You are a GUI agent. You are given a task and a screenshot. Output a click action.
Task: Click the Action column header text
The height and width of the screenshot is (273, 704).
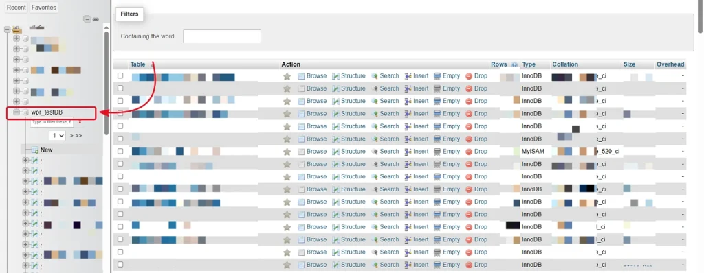point(291,64)
